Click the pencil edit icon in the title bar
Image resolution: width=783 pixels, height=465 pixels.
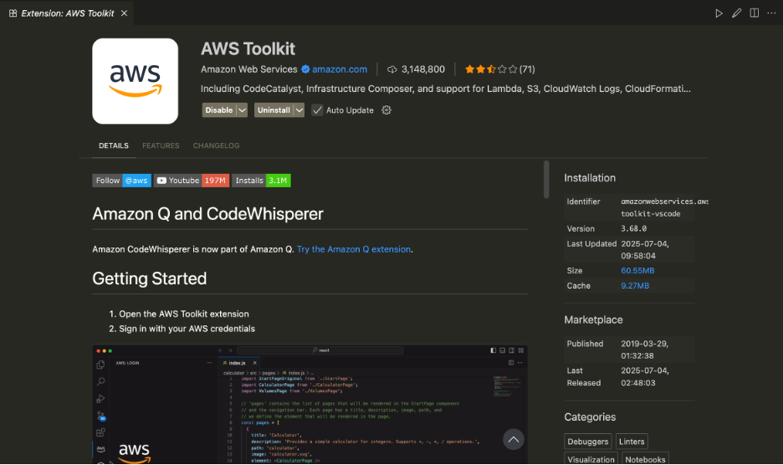pyautogui.click(x=736, y=13)
